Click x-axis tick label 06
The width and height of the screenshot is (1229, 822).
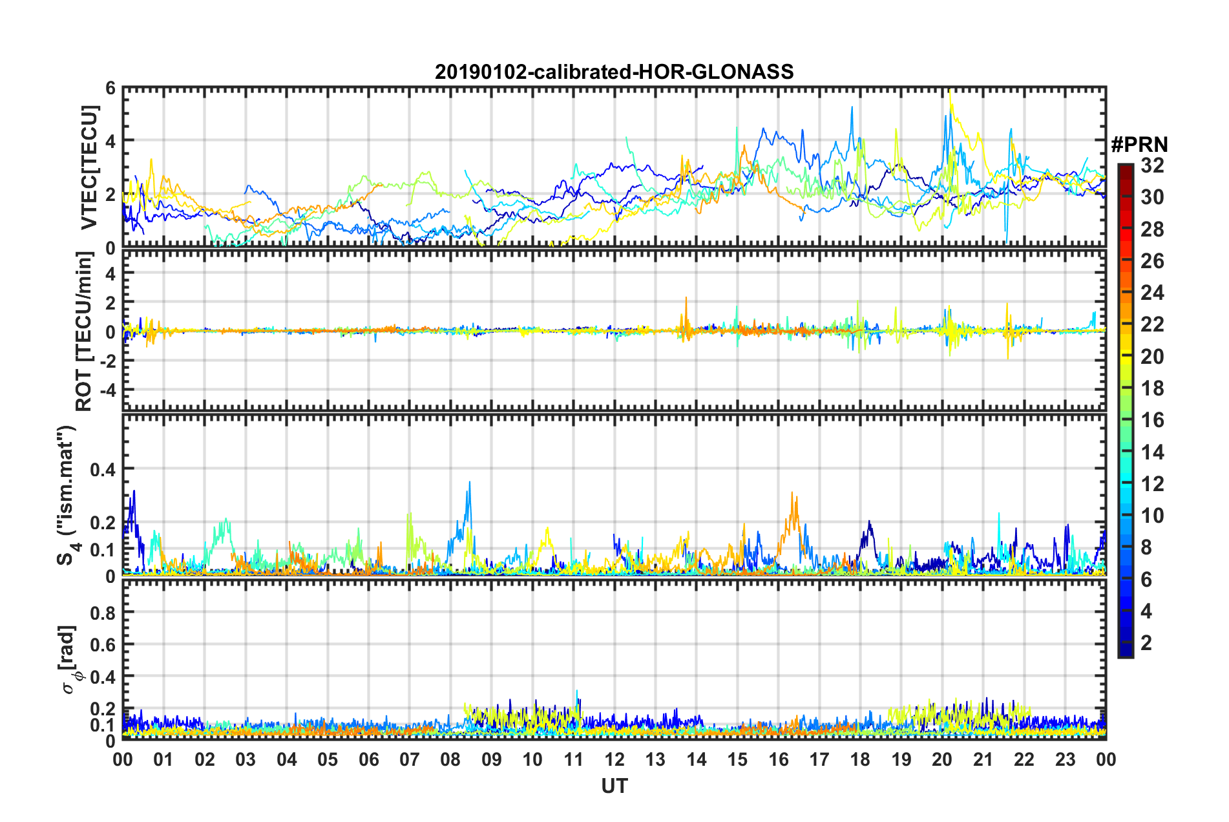click(368, 759)
